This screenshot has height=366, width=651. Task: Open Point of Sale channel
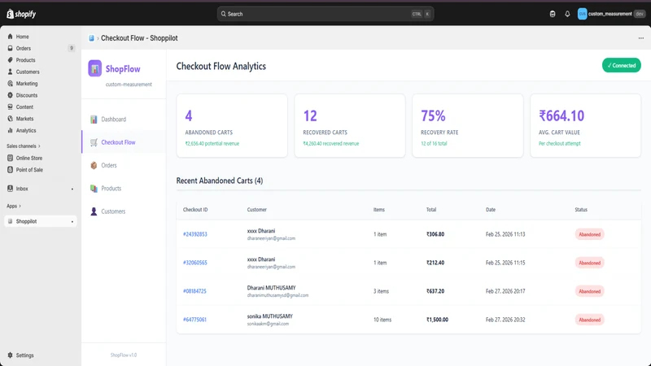click(x=29, y=170)
